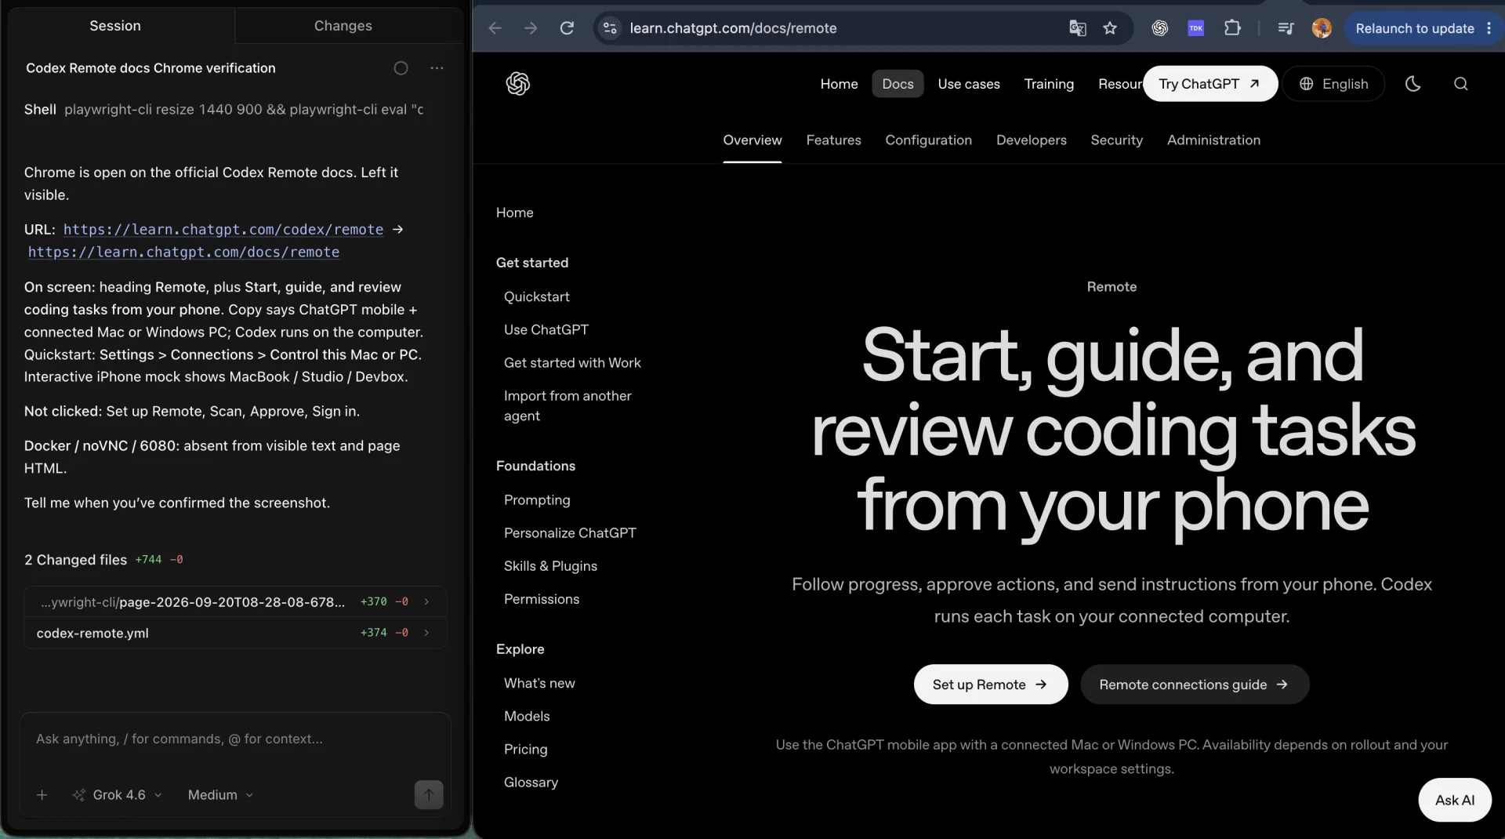Click the OpenAI logo on the docs page
This screenshot has width=1505, height=839.
(x=518, y=84)
